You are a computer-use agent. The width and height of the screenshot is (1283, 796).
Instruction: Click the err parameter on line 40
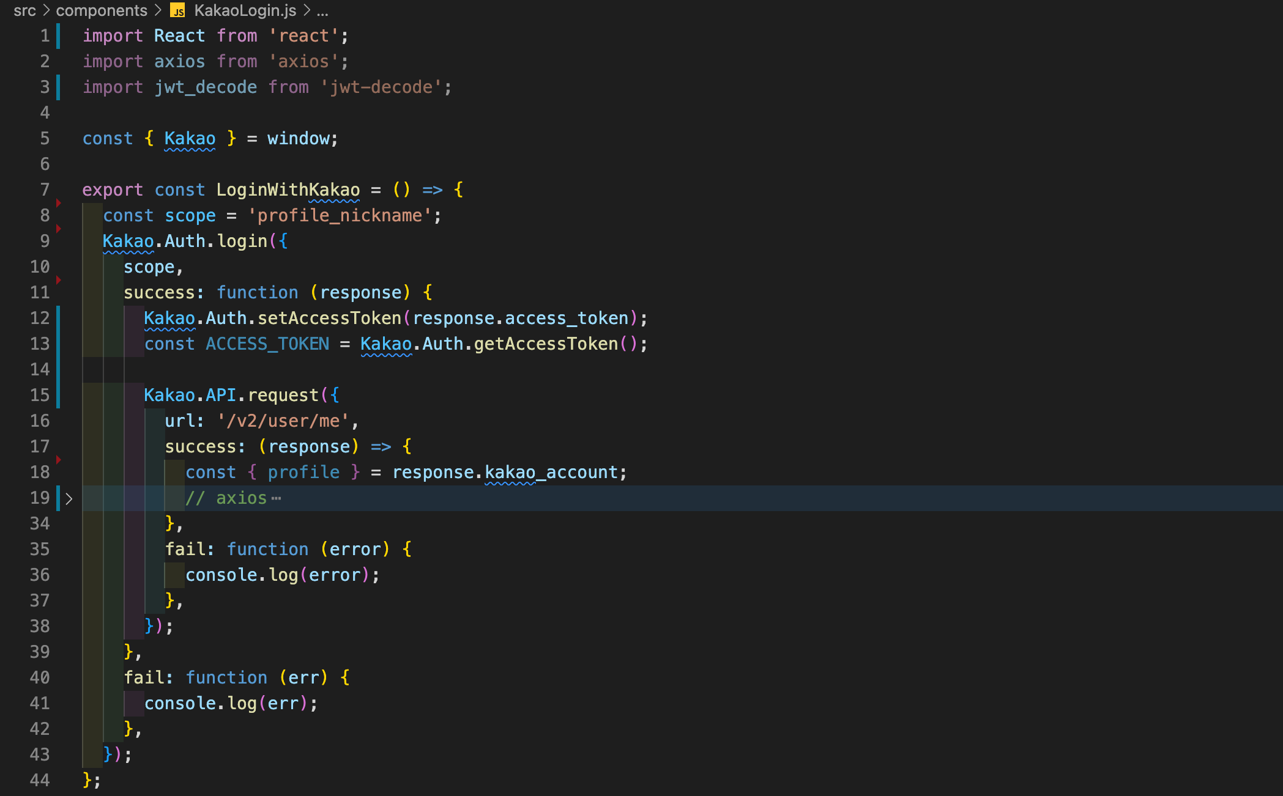[x=303, y=678]
